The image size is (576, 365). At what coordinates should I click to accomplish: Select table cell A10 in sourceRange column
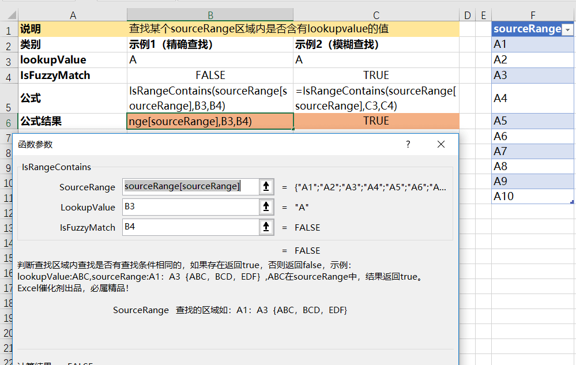[x=533, y=196]
